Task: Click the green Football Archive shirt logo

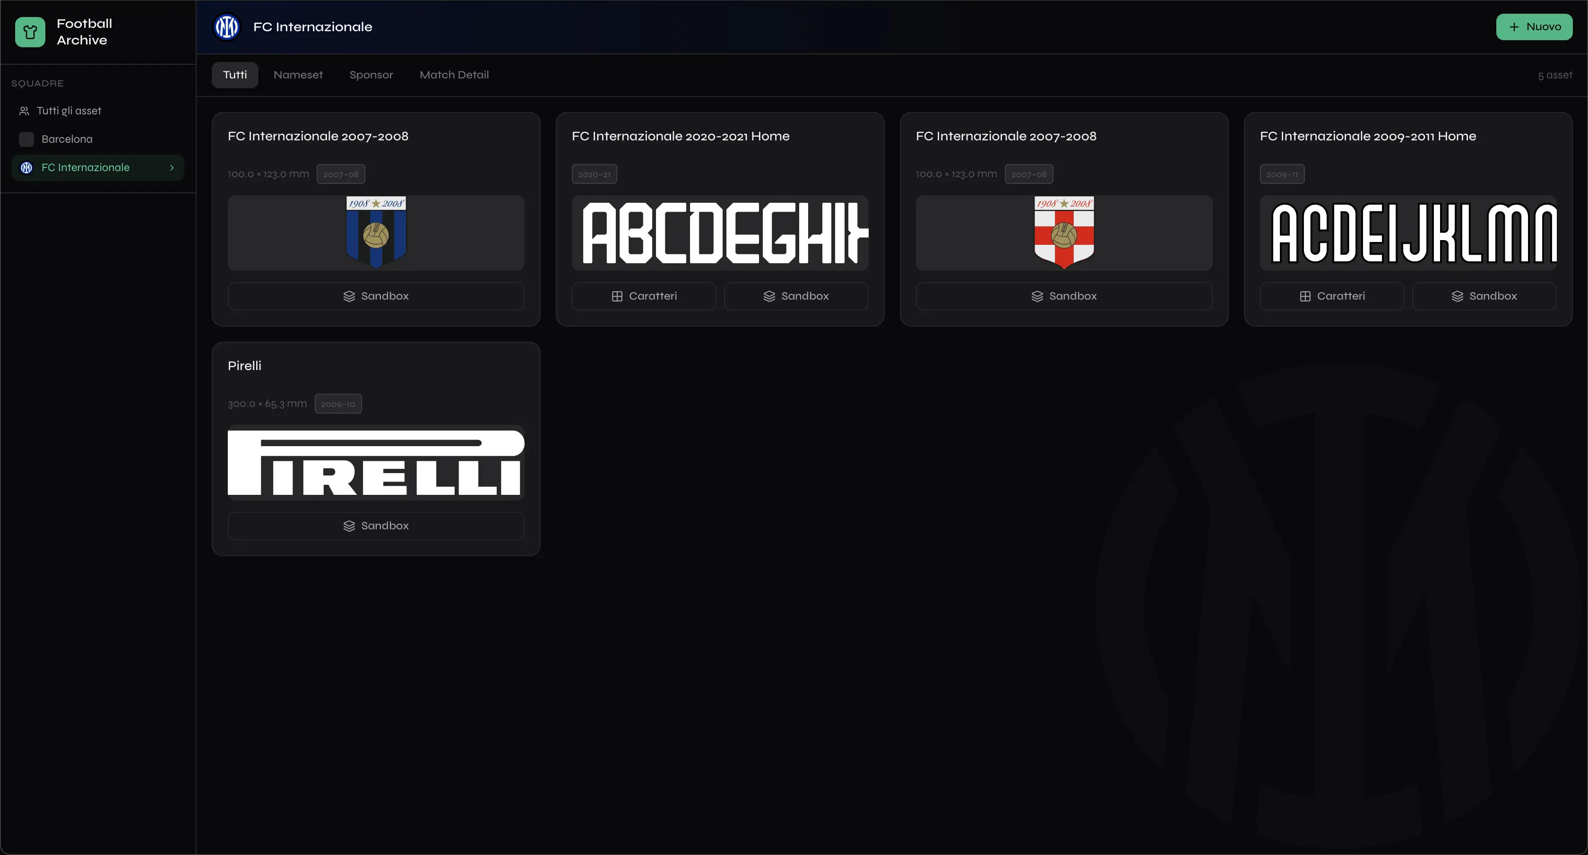Action: pos(30,32)
